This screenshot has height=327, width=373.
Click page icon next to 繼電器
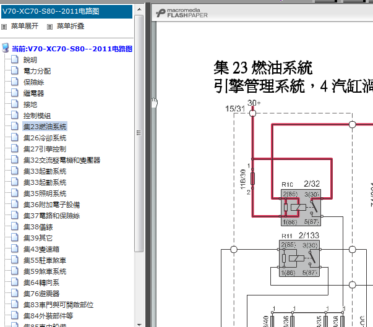point(15,93)
